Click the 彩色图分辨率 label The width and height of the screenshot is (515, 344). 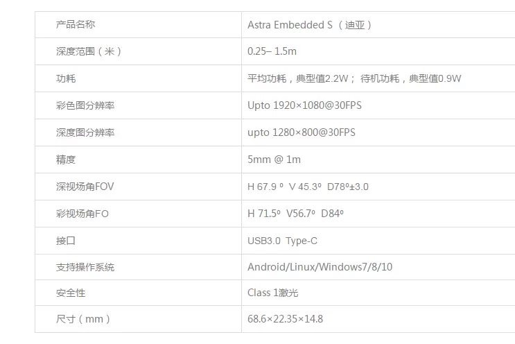(85, 105)
